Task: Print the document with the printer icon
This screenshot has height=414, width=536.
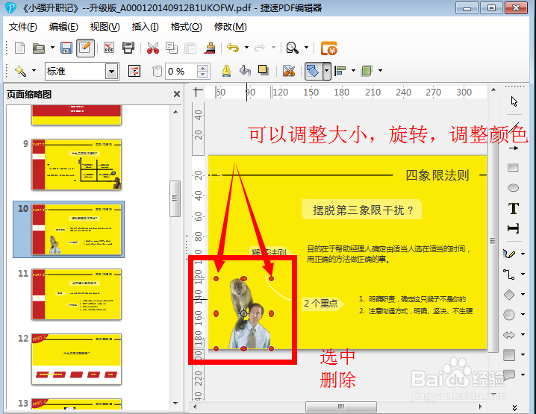Action: [128, 48]
